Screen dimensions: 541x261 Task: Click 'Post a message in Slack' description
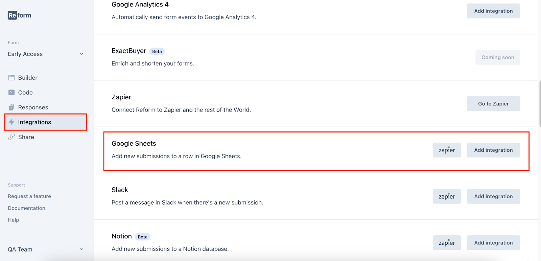coord(187,203)
